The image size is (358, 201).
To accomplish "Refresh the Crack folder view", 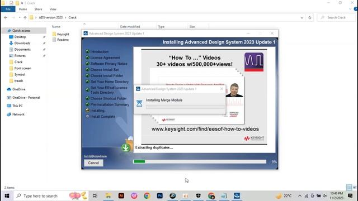I will click(309, 17).
